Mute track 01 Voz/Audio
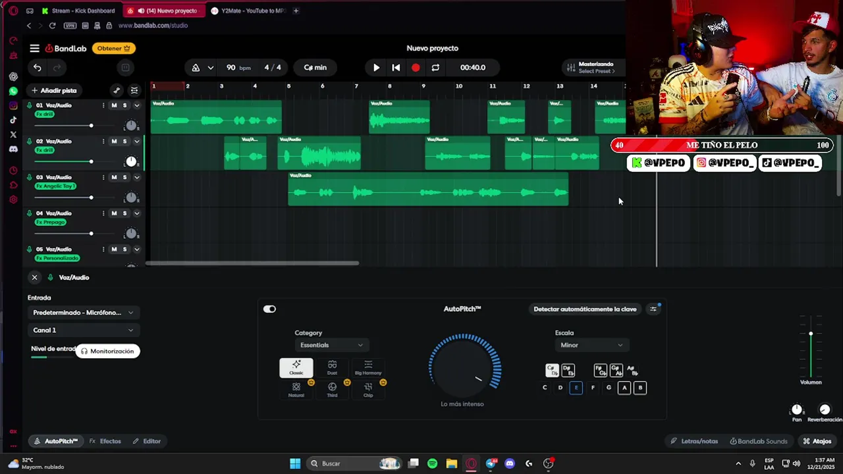 coord(114,105)
